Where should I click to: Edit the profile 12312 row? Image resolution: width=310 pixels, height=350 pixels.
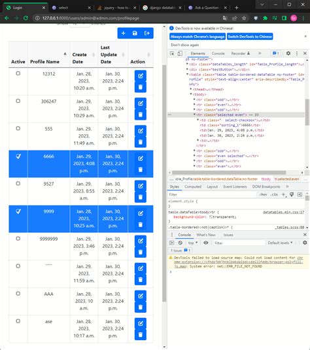(x=141, y=76)
